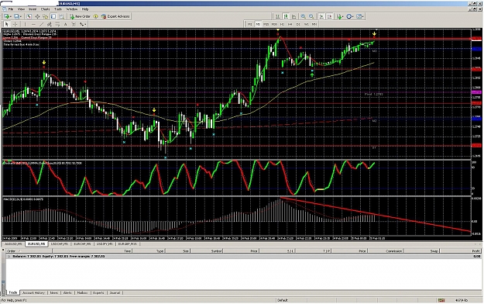Open the Indicators list dropdown
The width and height of the screenshot is (484, 304).
pyautogui.click(x=340, y=16)
